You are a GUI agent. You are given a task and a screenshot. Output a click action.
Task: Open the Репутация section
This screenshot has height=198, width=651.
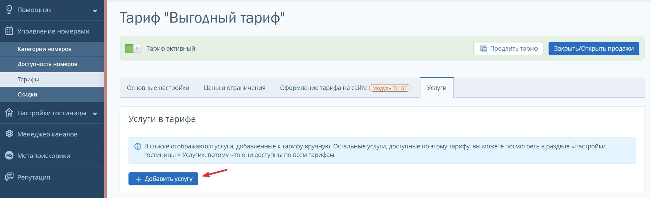(52, 177)
